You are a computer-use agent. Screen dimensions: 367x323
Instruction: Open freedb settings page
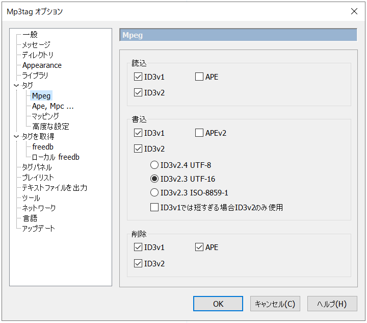[x=43, y=147]
